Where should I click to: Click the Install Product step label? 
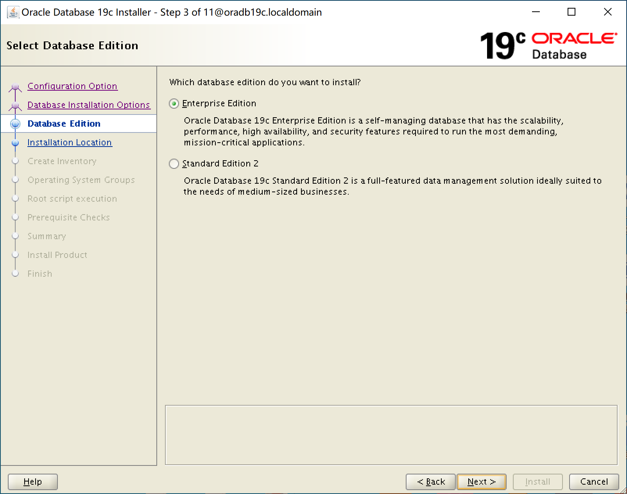click(x=57, y=255)
